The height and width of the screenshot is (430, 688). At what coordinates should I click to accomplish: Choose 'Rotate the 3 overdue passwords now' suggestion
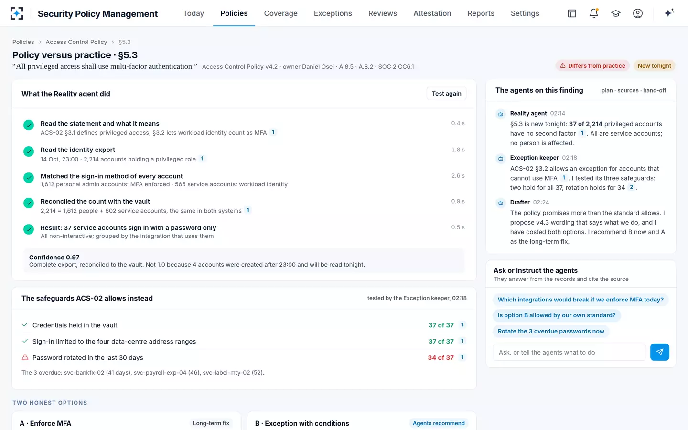(551, 331)
